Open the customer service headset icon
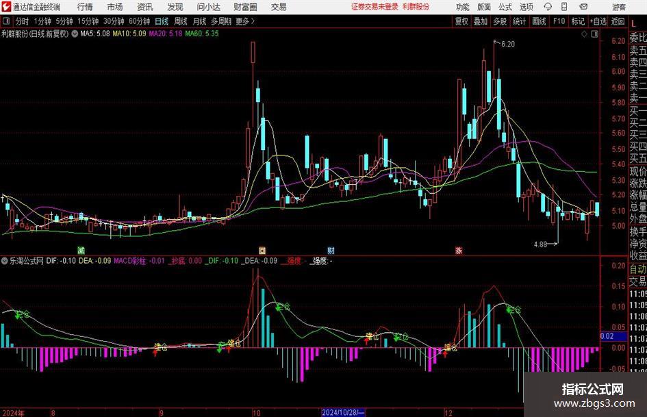 548,7
